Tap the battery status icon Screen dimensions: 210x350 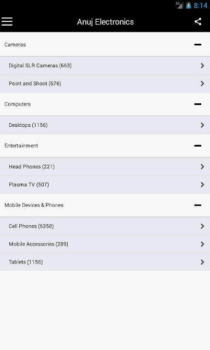pyautogui.click(x=189, y=5)
